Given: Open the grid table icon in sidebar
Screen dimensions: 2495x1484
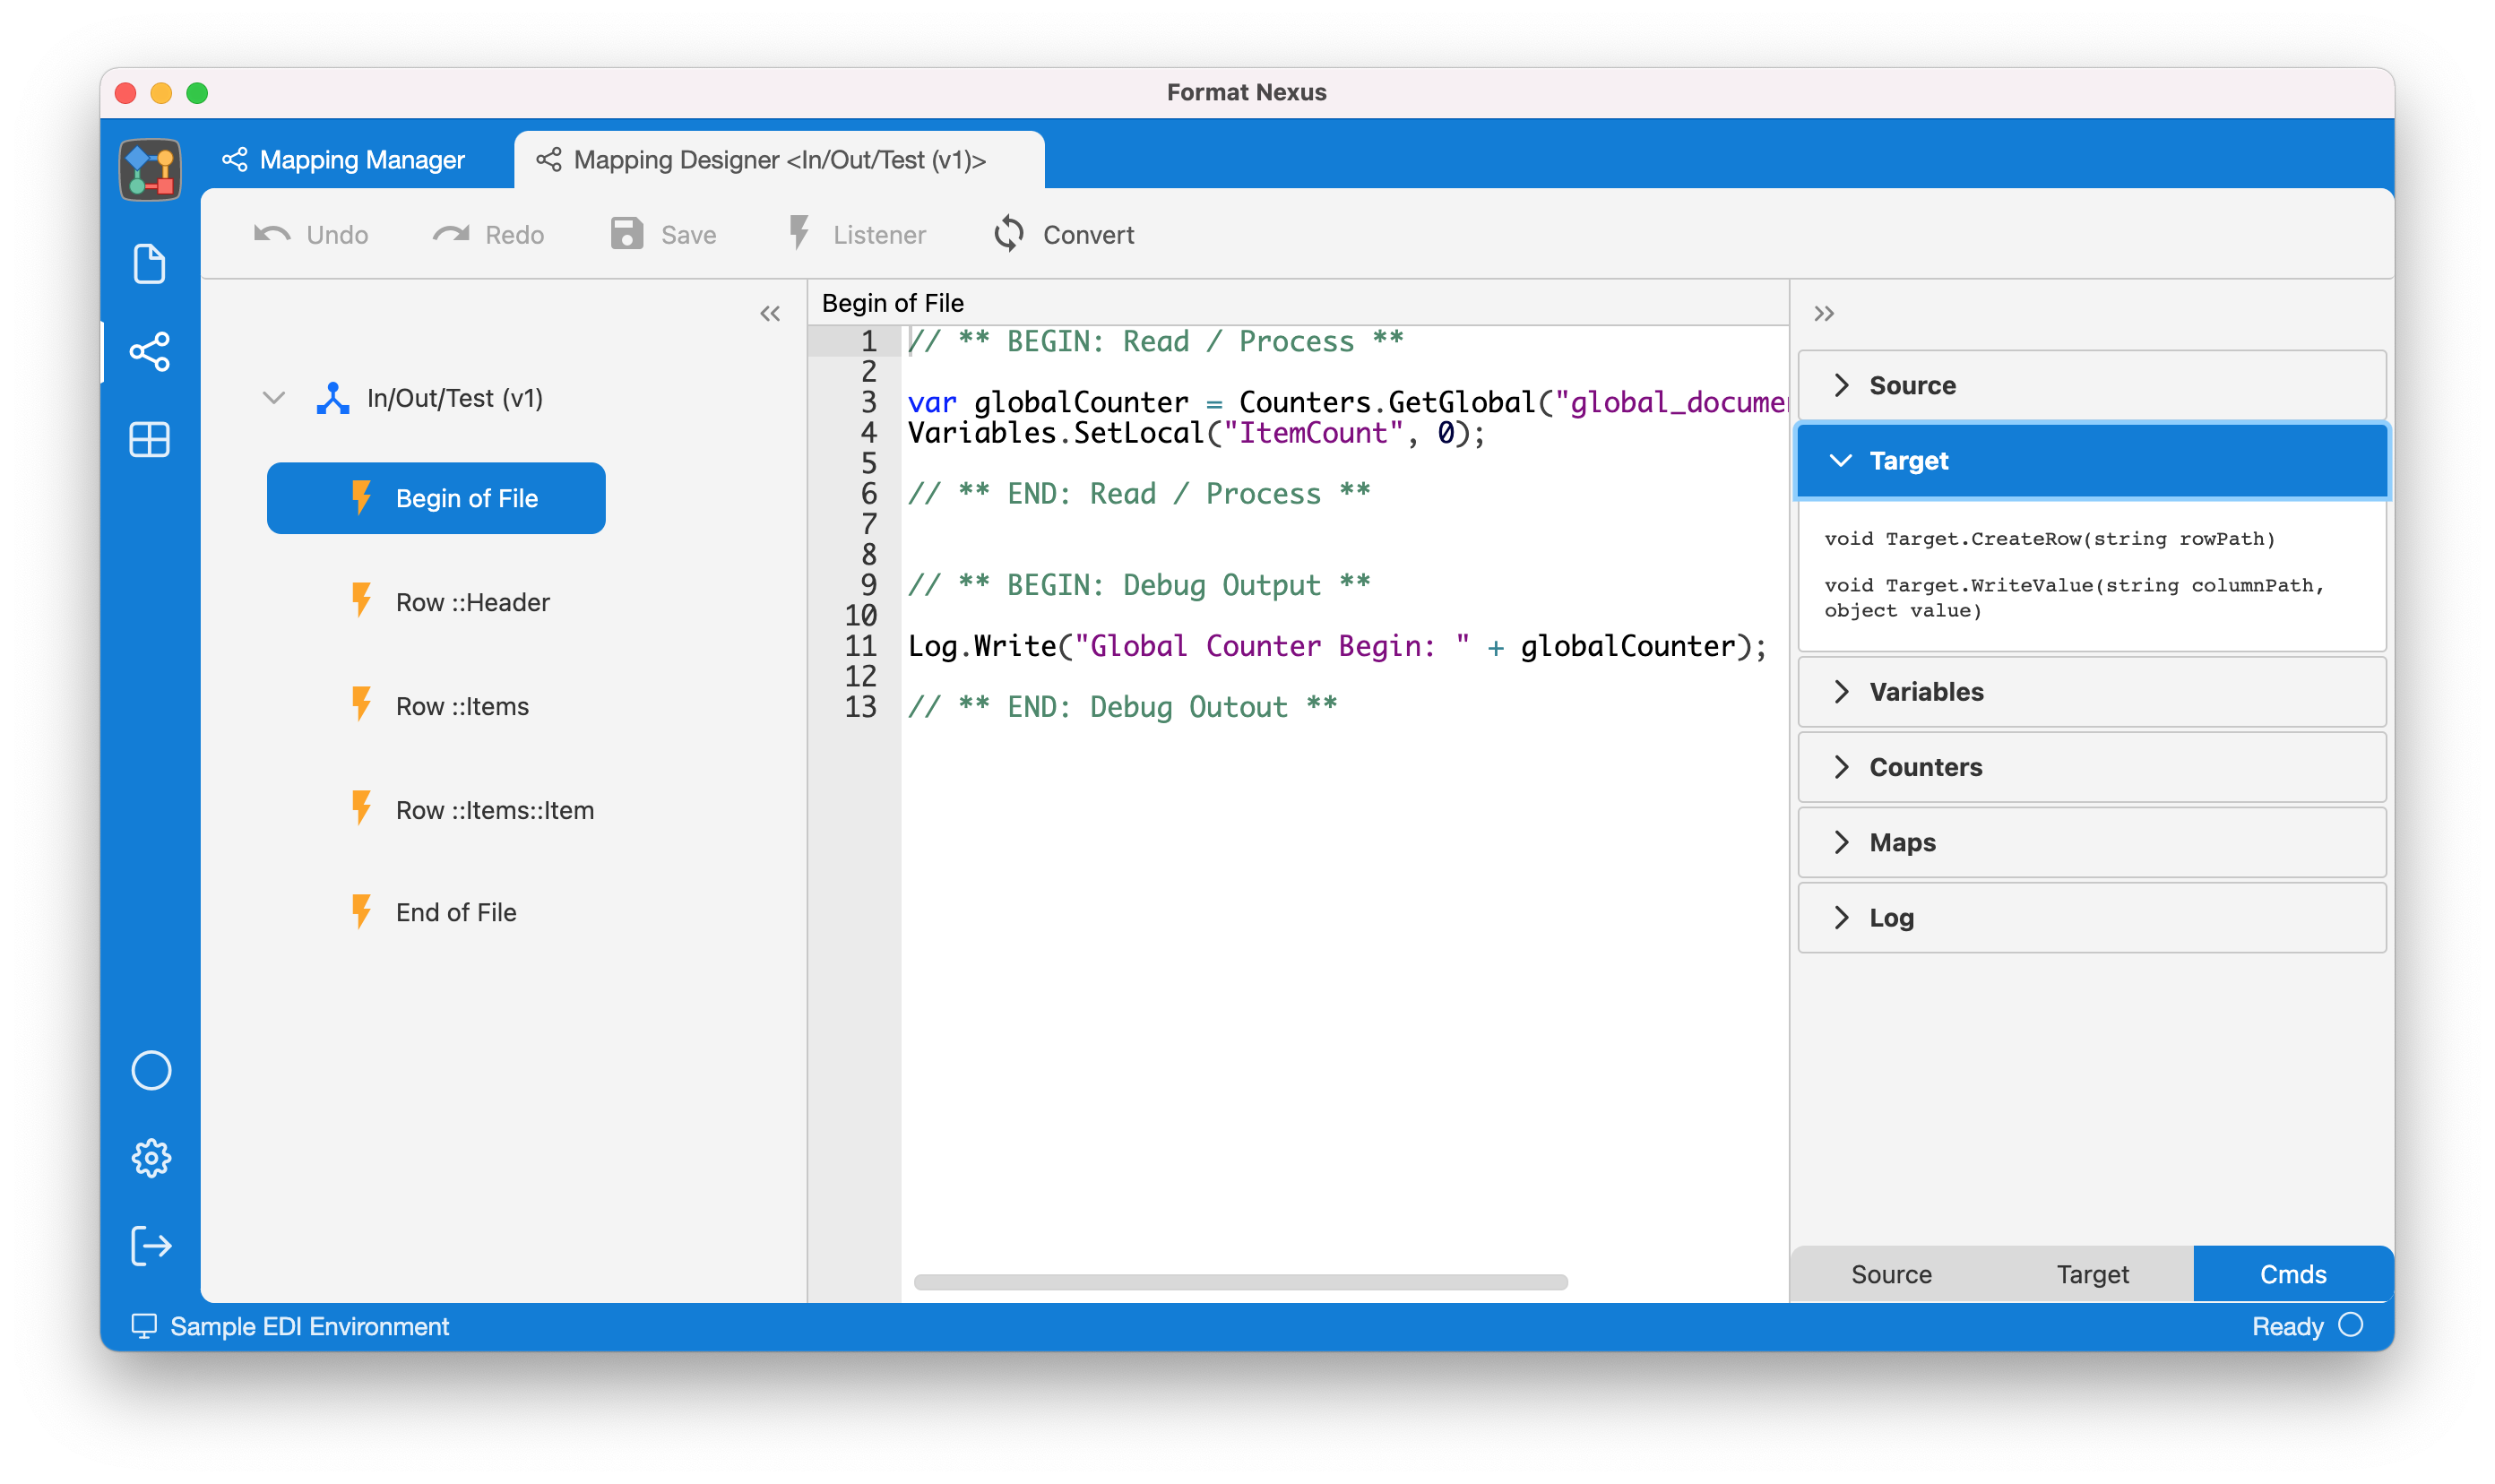Looking at the screenshot, I should [x=150, y=440].
